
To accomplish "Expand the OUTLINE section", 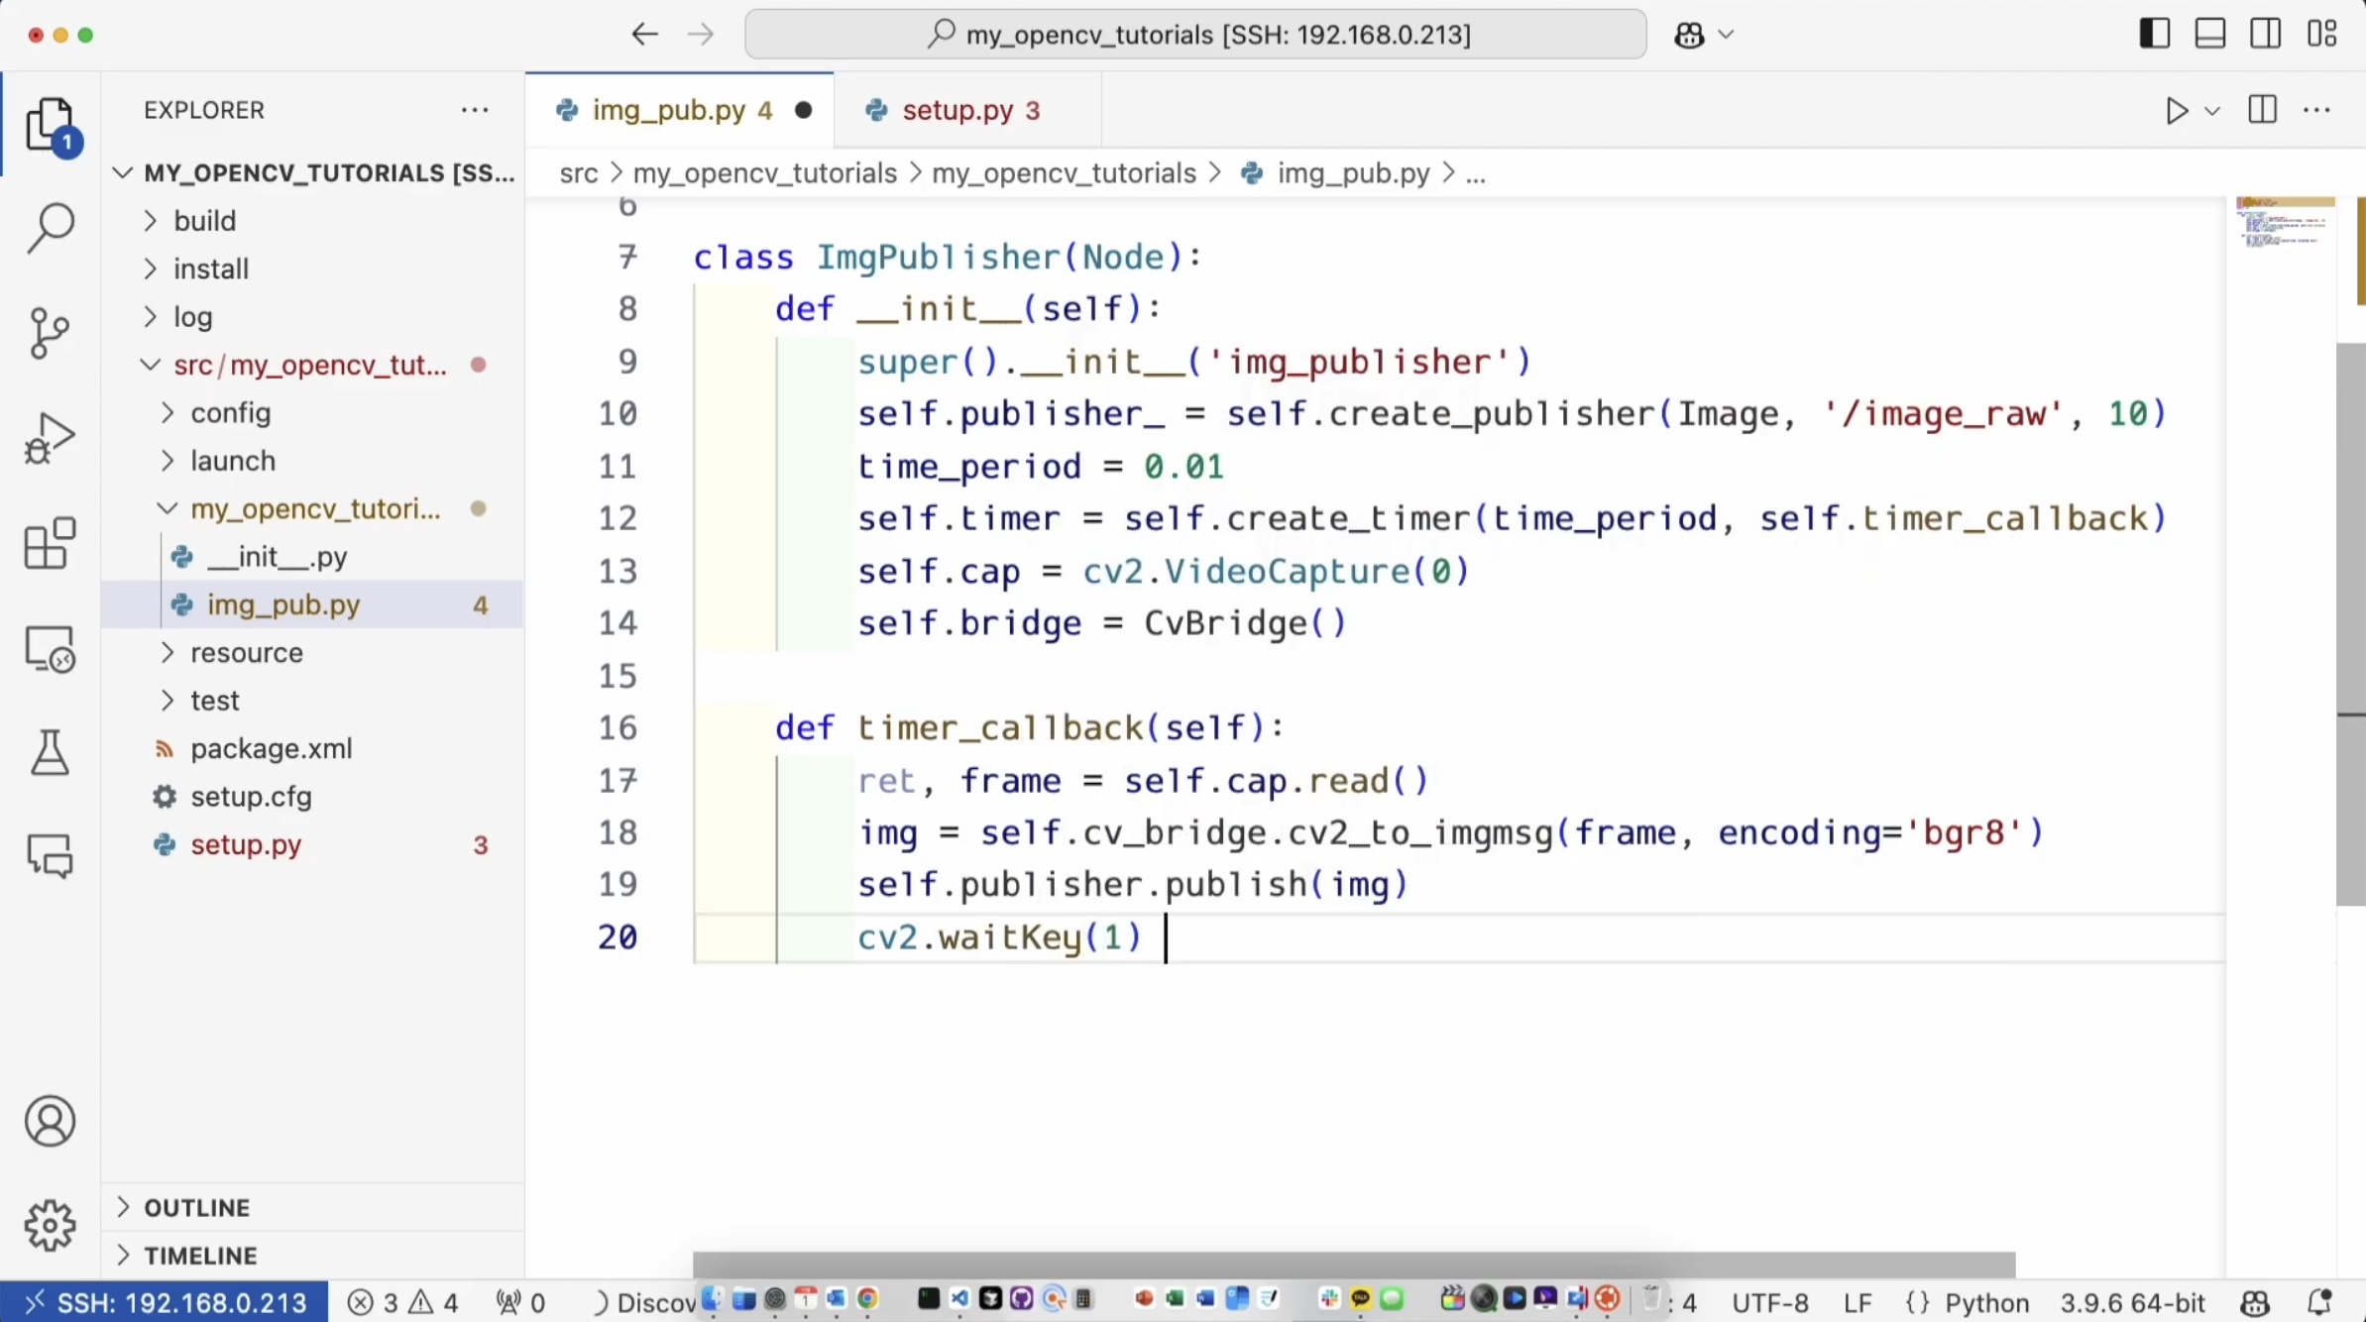I will pyautogui.click(x=196, y=1207).
